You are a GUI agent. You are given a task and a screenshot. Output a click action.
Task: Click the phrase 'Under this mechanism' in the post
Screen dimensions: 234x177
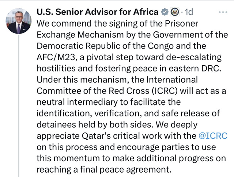pyautogui.click(x=83, y=80)
